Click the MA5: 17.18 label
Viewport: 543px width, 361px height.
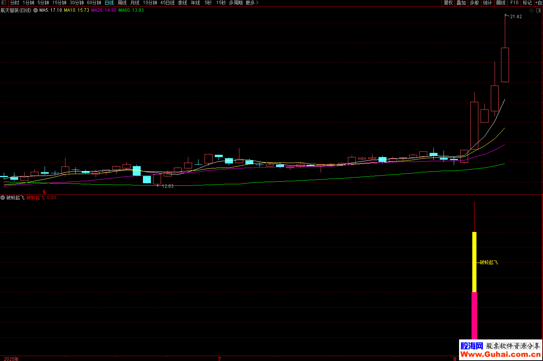(x=51, y=10)
